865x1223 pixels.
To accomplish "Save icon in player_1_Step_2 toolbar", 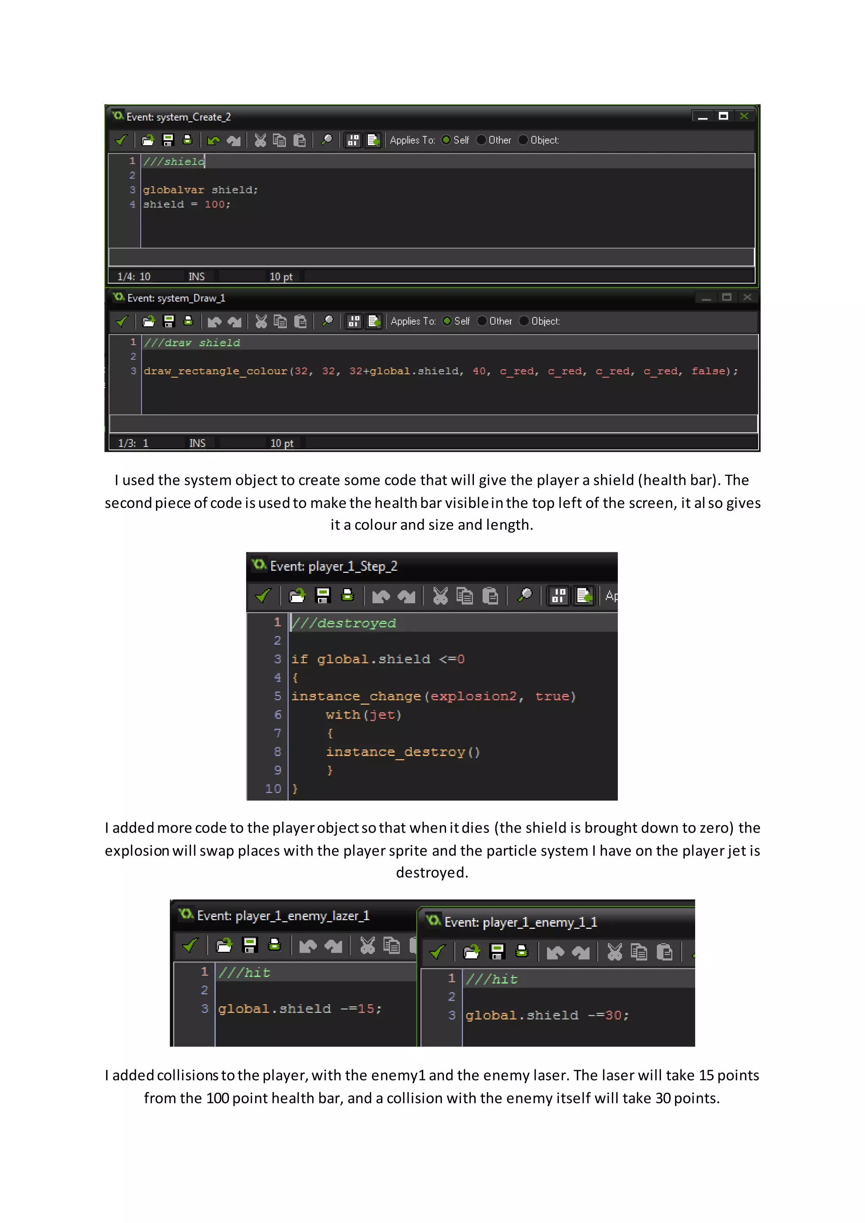I will 323,595.
